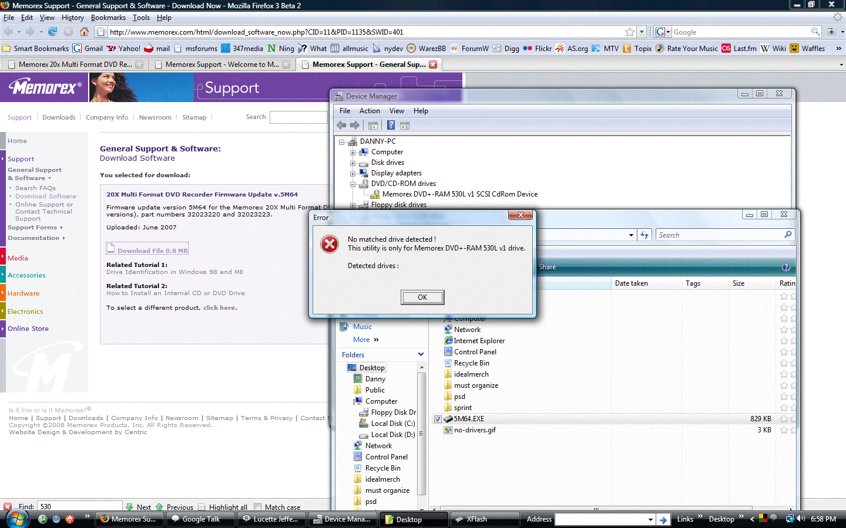Click the volume speaker tray icon
Image resolution: width=846 pixels, height=528 pixels.
(x=801, y=519)
